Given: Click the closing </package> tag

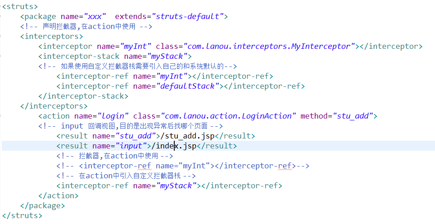Looking at the screenshot, I should coord(43,206).
